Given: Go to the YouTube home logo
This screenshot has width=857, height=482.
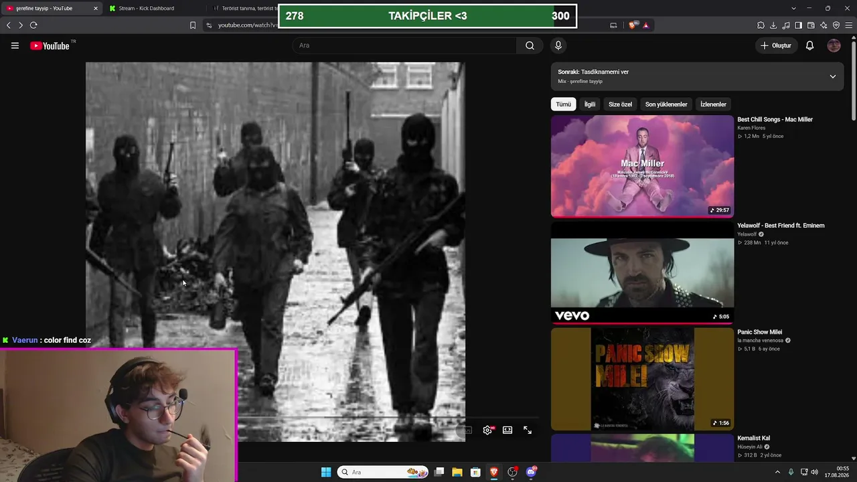Looking at the screenshot, I should pyautogui.click(x=50, y=46).
